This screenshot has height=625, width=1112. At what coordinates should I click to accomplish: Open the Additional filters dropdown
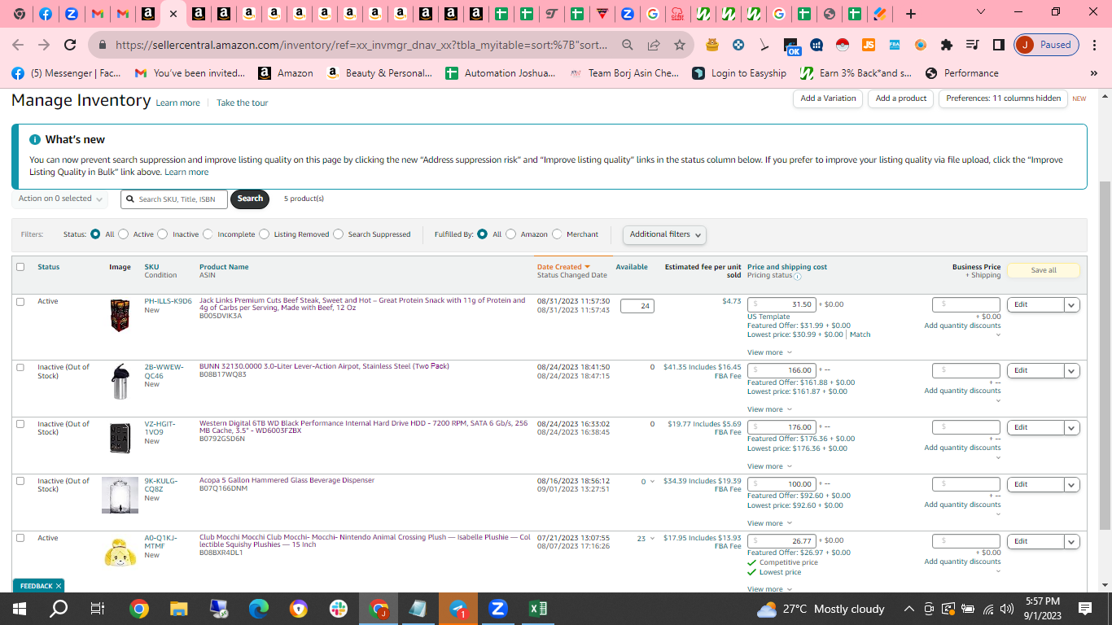pos(664,234)
